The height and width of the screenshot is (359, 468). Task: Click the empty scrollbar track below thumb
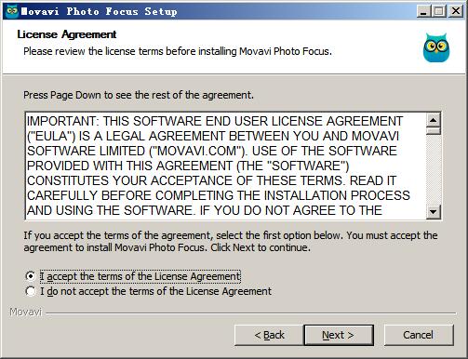pos(434,170)
